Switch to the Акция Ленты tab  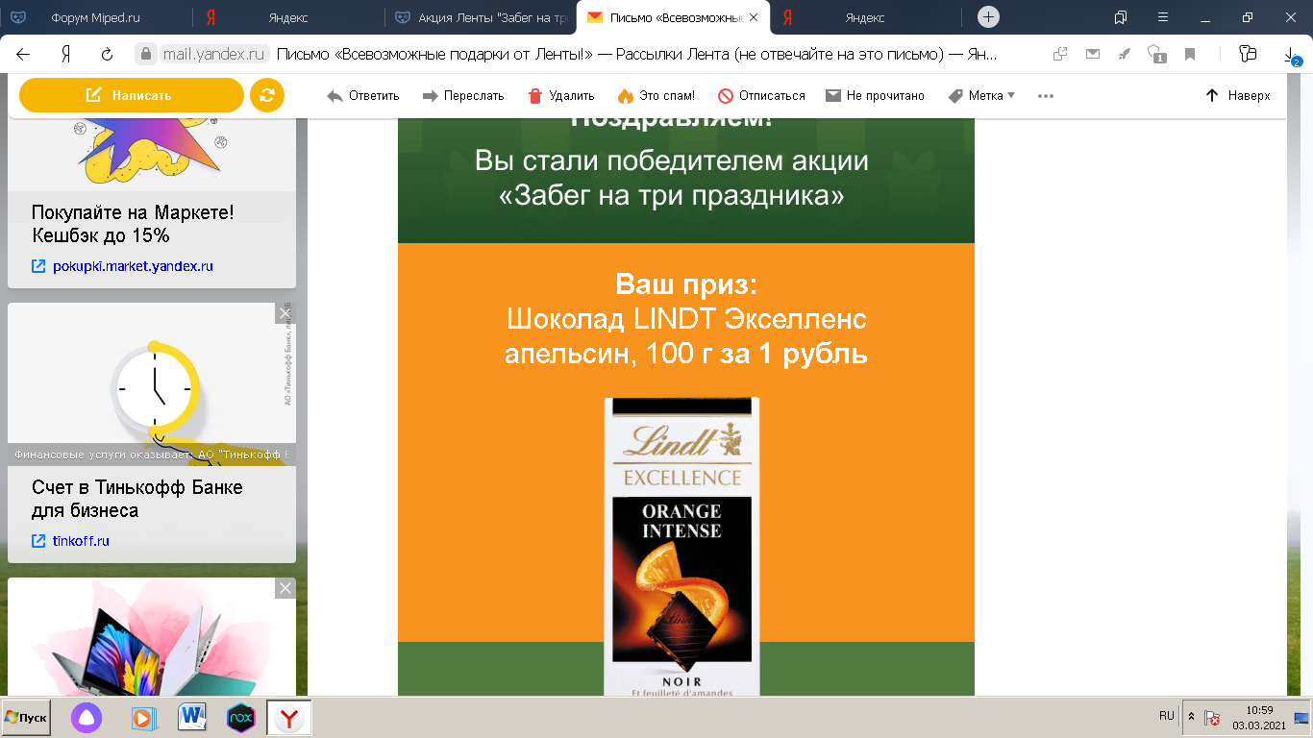coord(481,17)
